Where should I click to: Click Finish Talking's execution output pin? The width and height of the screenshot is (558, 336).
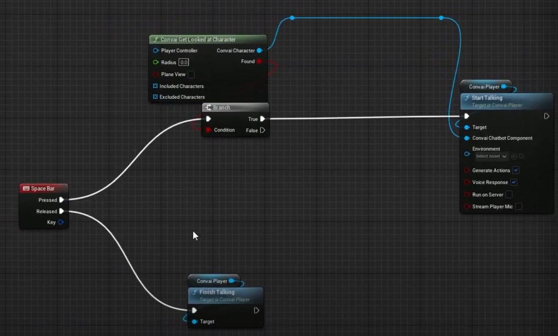(x=257, y=310)
